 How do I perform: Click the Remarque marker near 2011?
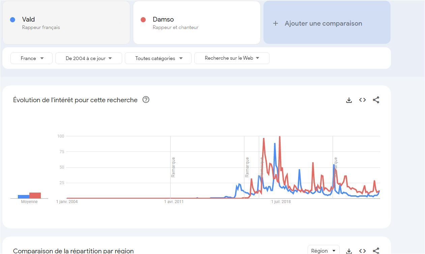pyautogui.click(x=173, y=167)
